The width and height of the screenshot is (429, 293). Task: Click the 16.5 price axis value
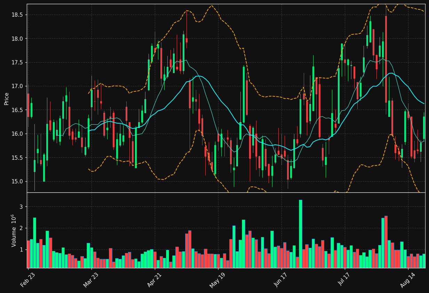coord(17,110)
